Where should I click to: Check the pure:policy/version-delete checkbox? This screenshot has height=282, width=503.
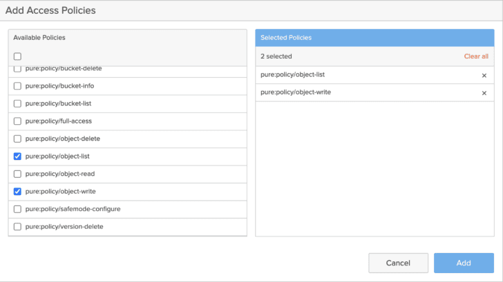pos(17,227)
